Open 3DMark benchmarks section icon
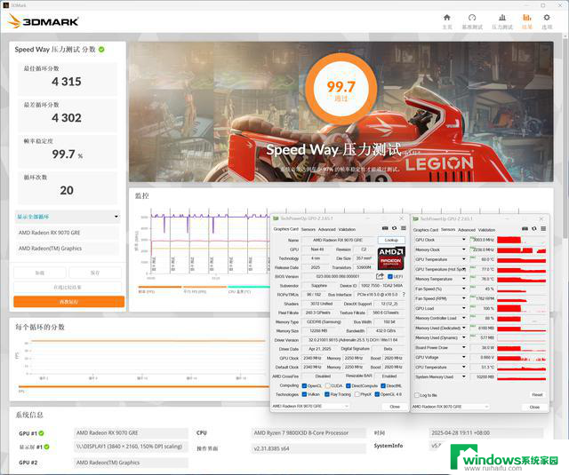Image resolution: width=569 pixels, height=475 pixels. (x=472, y=18)
